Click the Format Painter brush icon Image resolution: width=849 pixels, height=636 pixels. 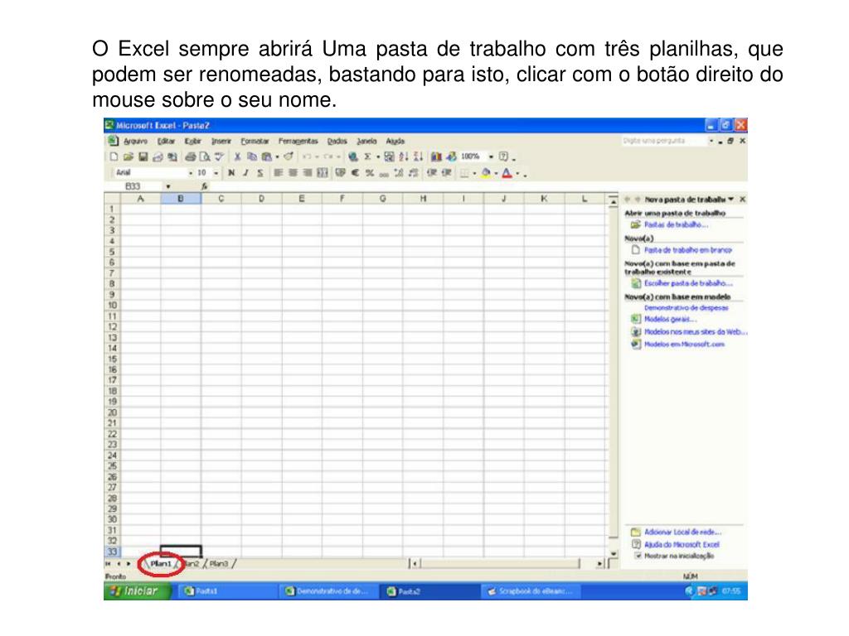[288, 157]
